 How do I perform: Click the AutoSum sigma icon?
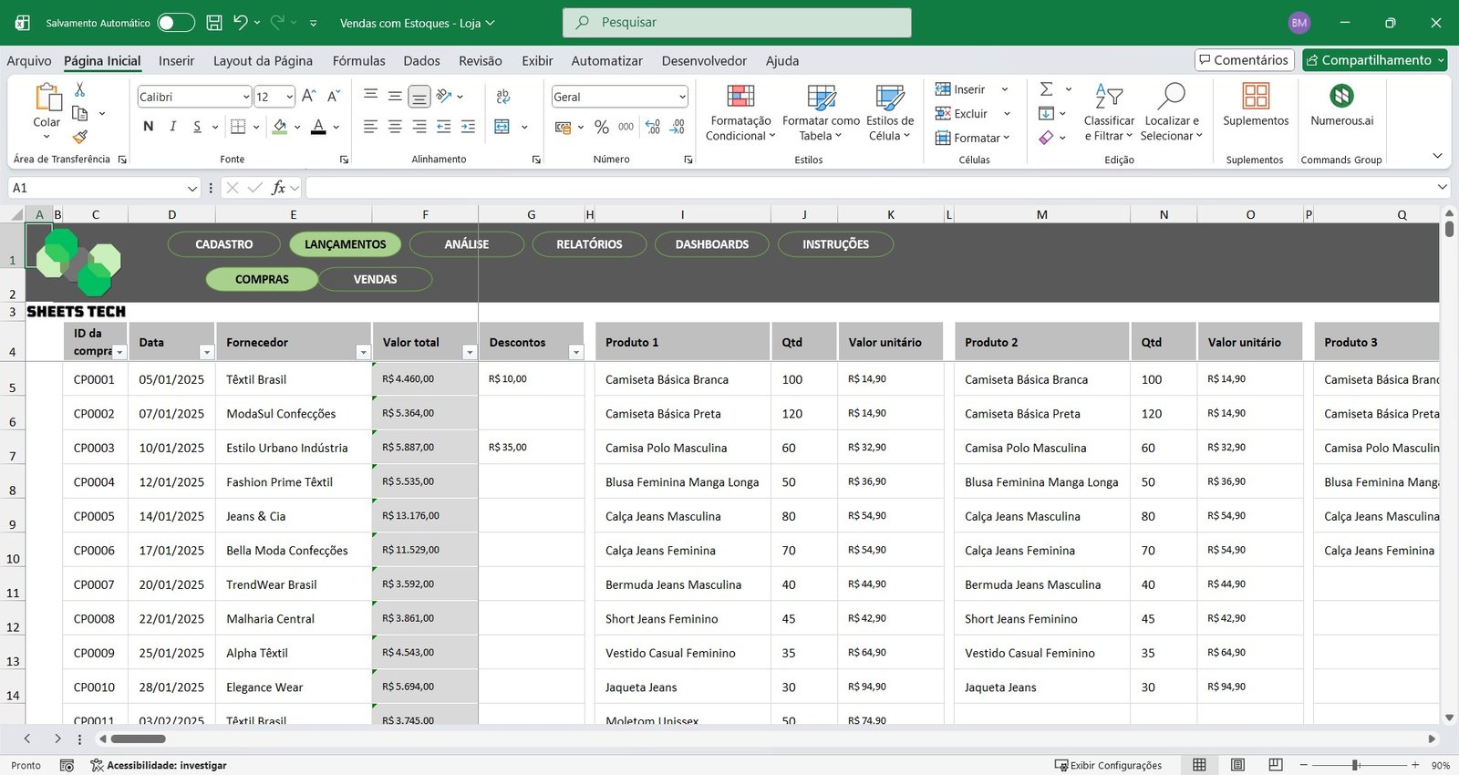1047,89
